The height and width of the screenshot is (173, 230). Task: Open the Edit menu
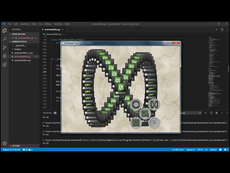coord(15,24)
